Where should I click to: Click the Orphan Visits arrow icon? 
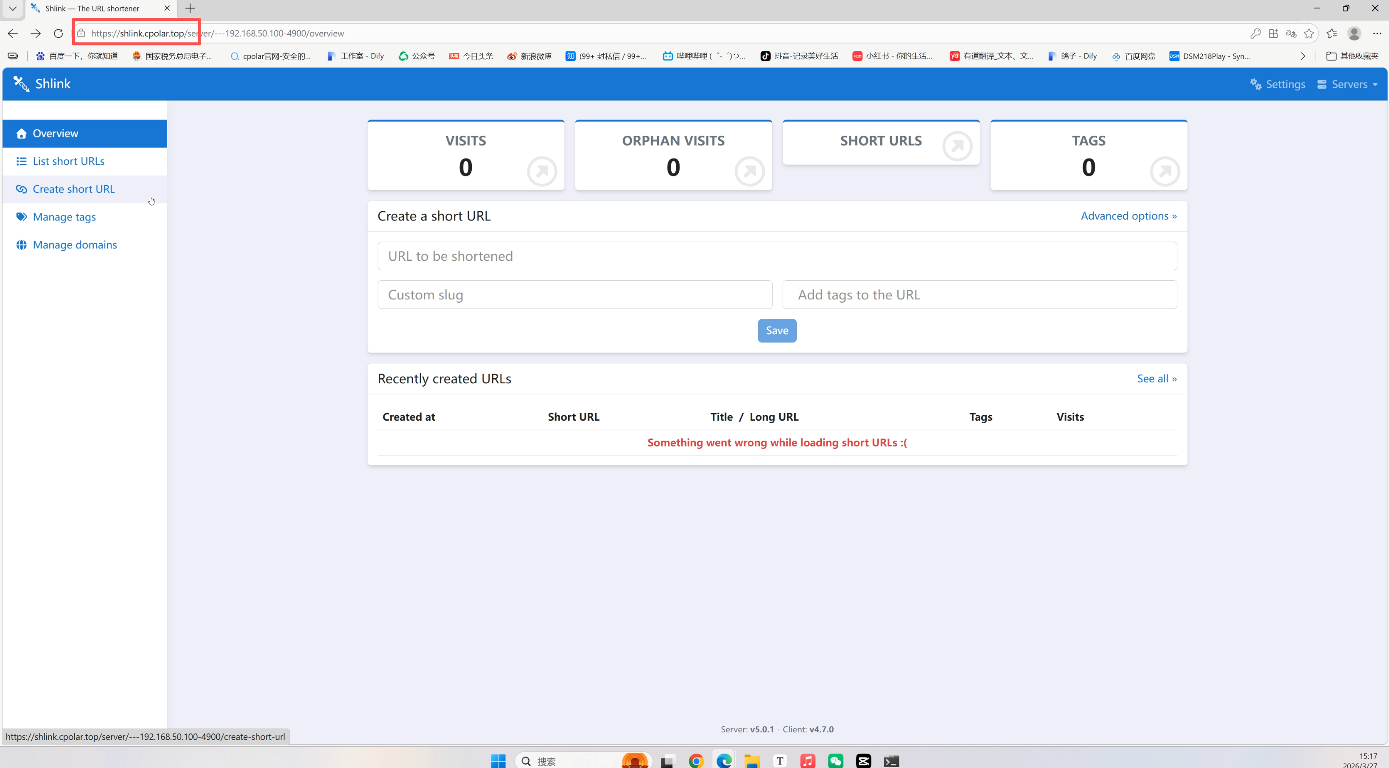click(749, 171)
